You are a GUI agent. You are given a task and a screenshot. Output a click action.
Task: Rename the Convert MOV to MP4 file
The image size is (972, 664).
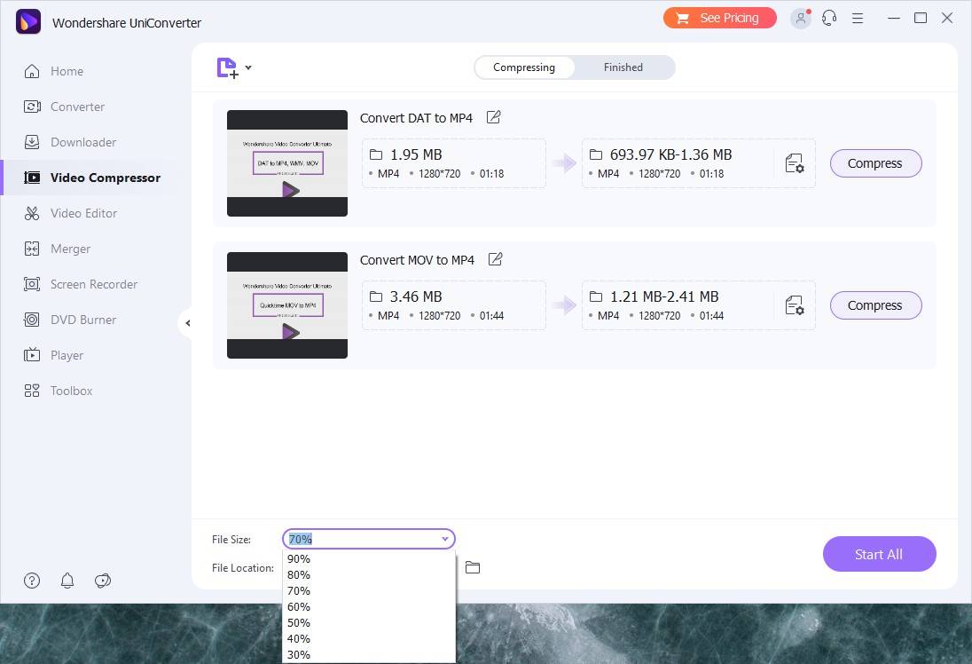[x=495, y=259]
